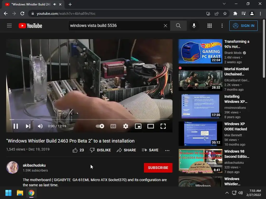Open more actions ellipsis below video
Image resolution: width=266 pixels, height=199 pixels.
[x=167, y=150]
